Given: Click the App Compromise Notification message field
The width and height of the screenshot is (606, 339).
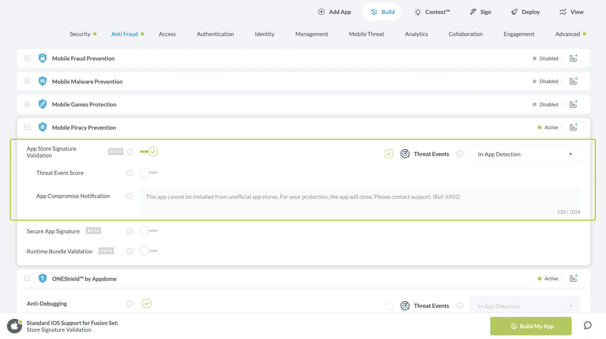Looking at the screenshot, I should (360, 201).
